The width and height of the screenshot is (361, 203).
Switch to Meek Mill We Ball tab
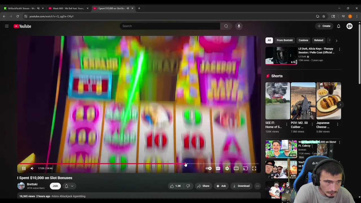68,8
